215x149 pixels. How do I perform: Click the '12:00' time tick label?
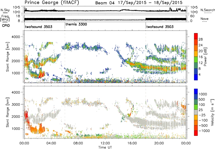pyautogui.click(x=105, y=143)
